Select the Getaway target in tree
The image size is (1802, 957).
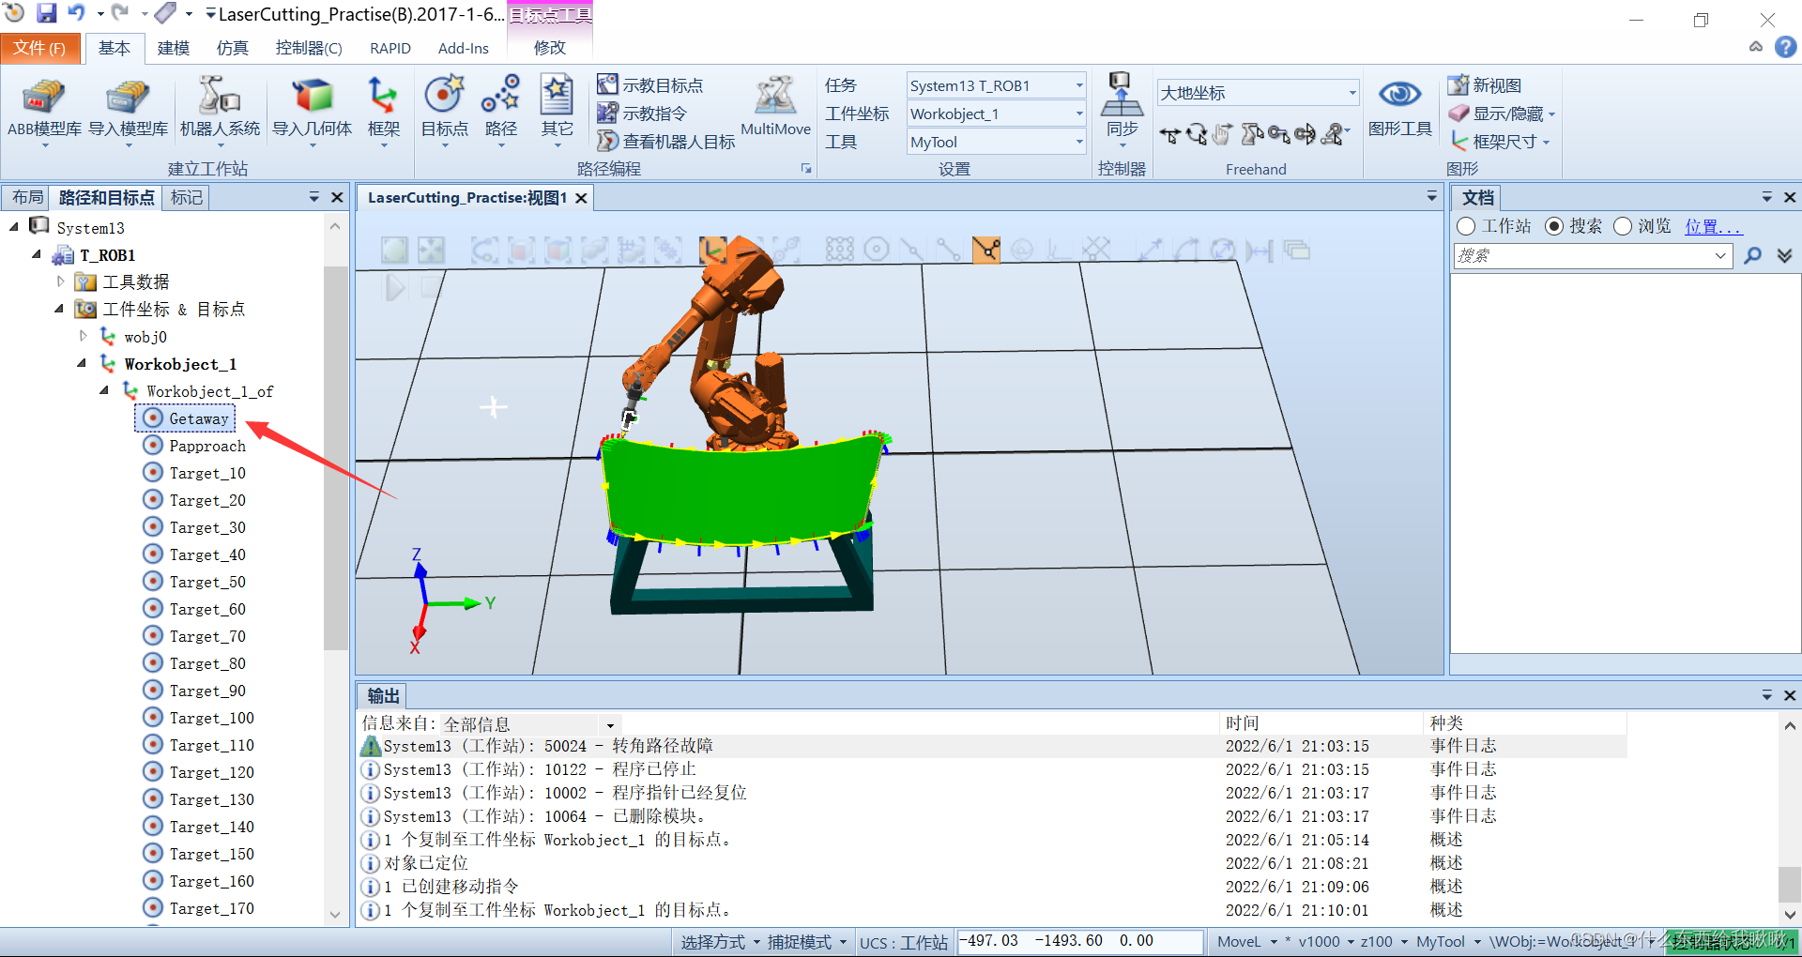click(186, 418)
